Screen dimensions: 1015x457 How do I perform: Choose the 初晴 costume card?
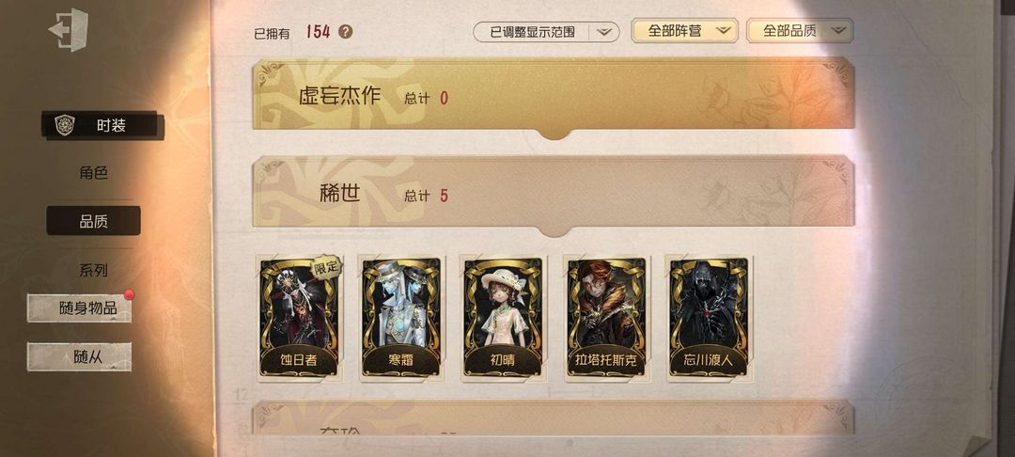coord(503,317)
